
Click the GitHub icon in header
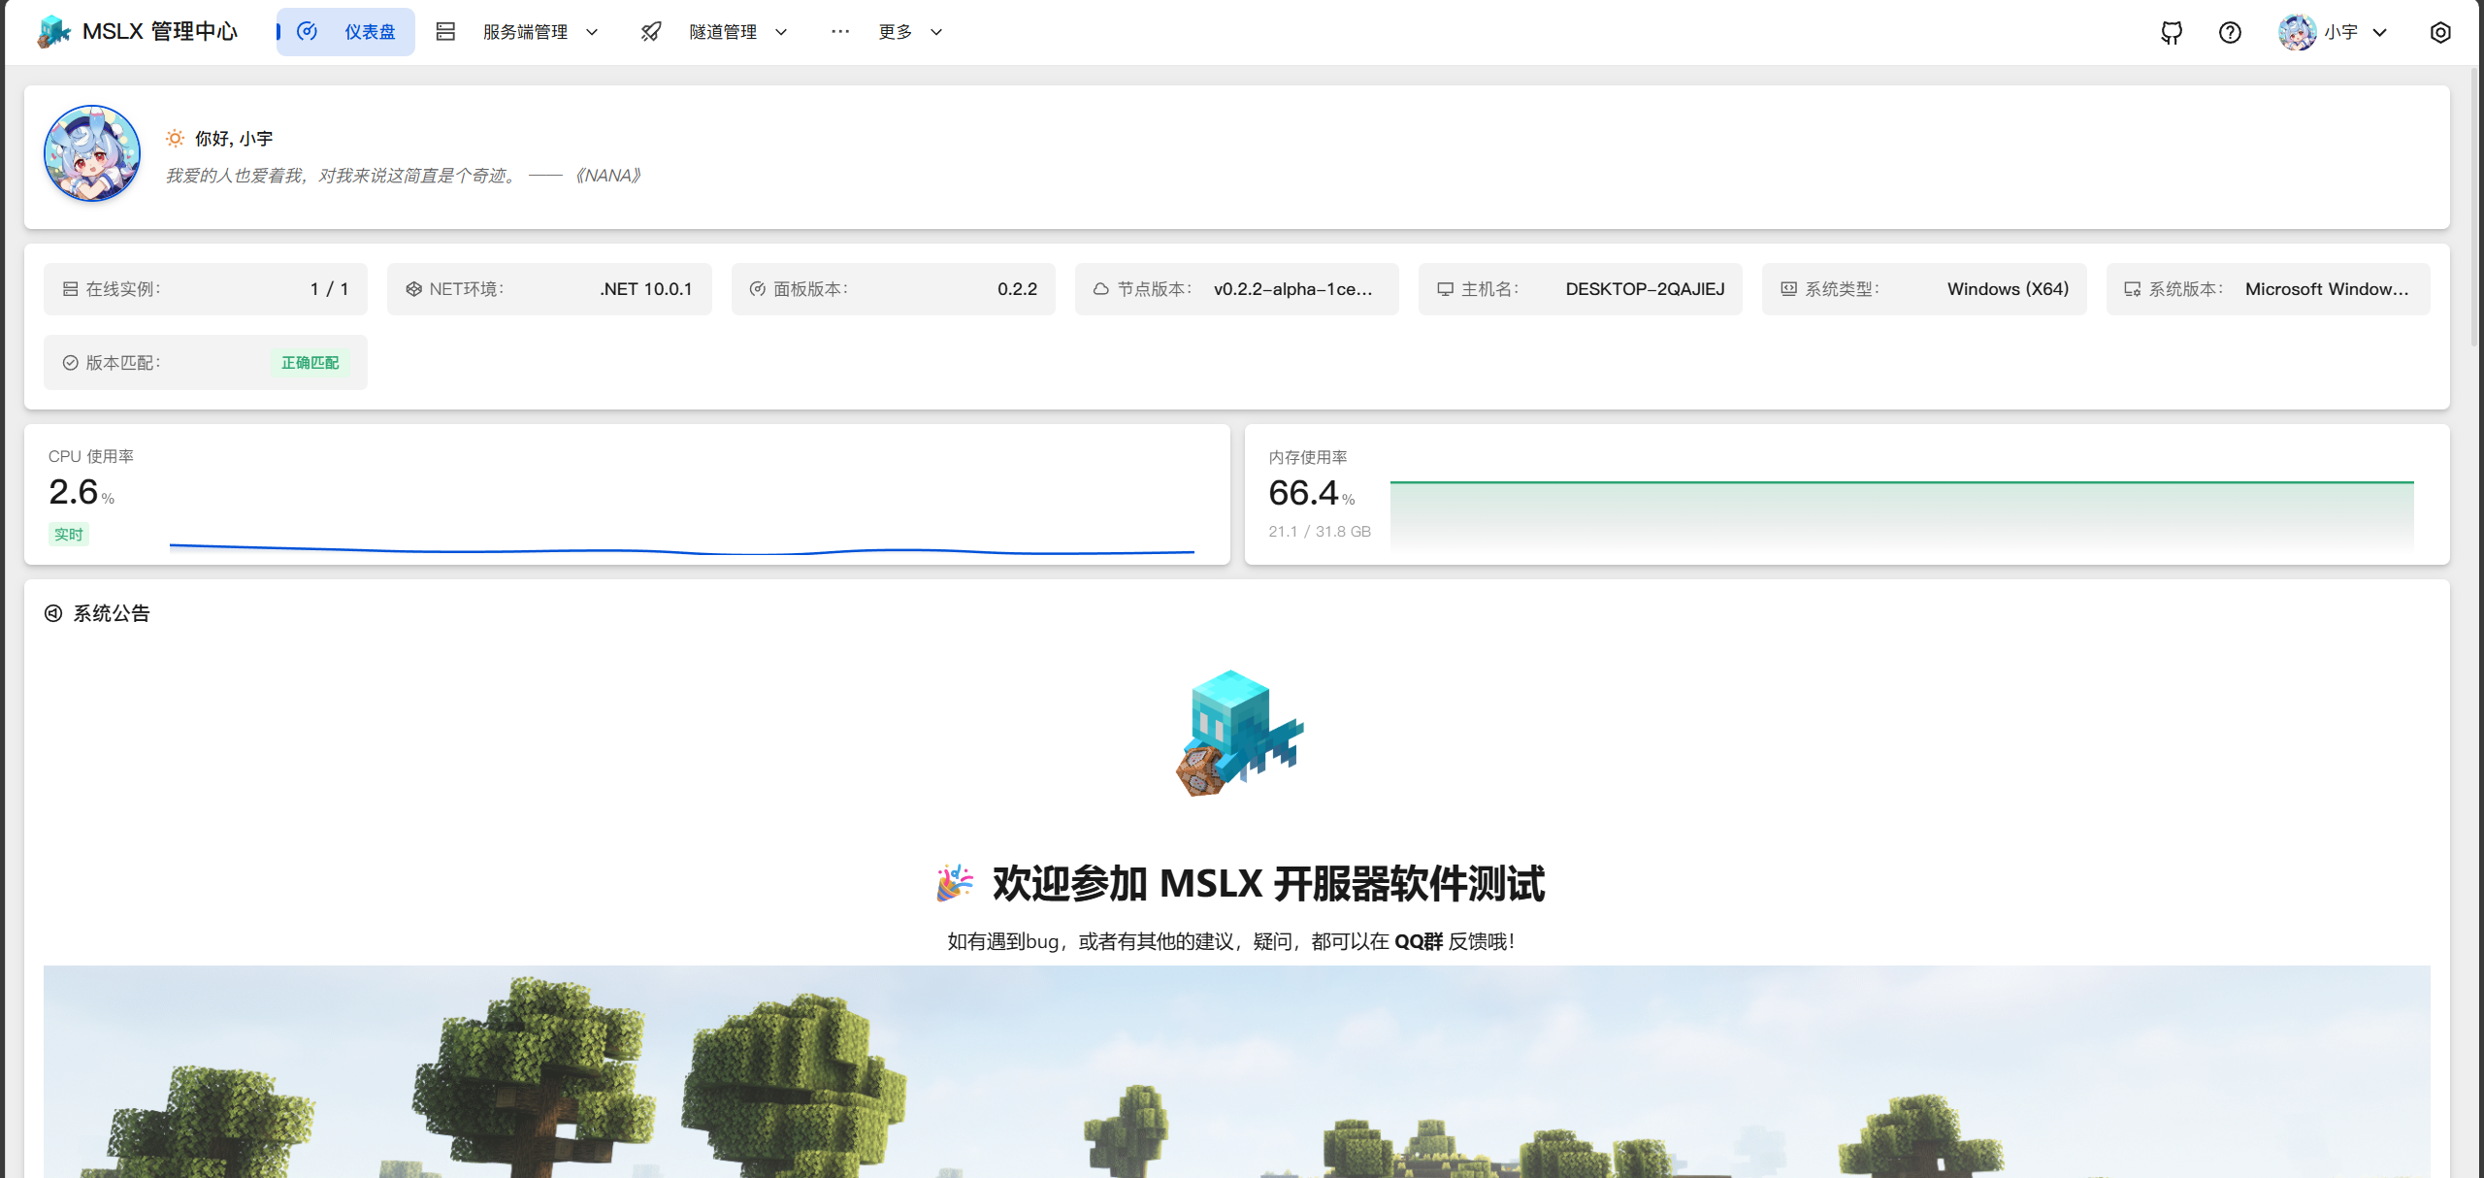pyautogui.click(x=2172, y=32)
